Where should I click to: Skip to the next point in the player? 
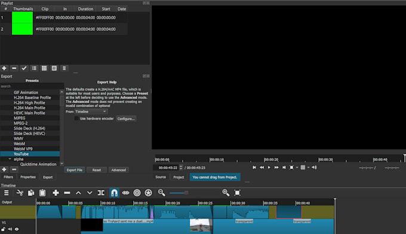284,167
